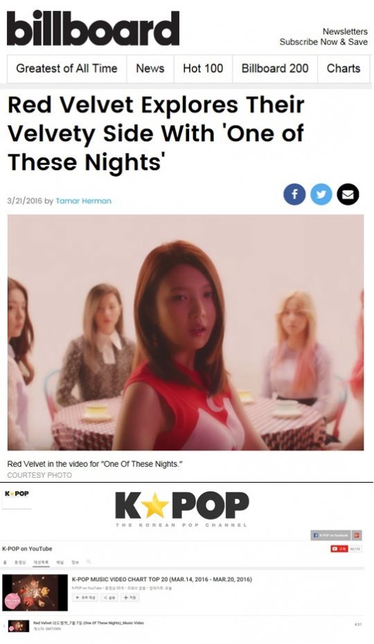This screenshot has width=374, height=644.
Task: Open K-POP on Facebook link button
Action: click(330, 535)
